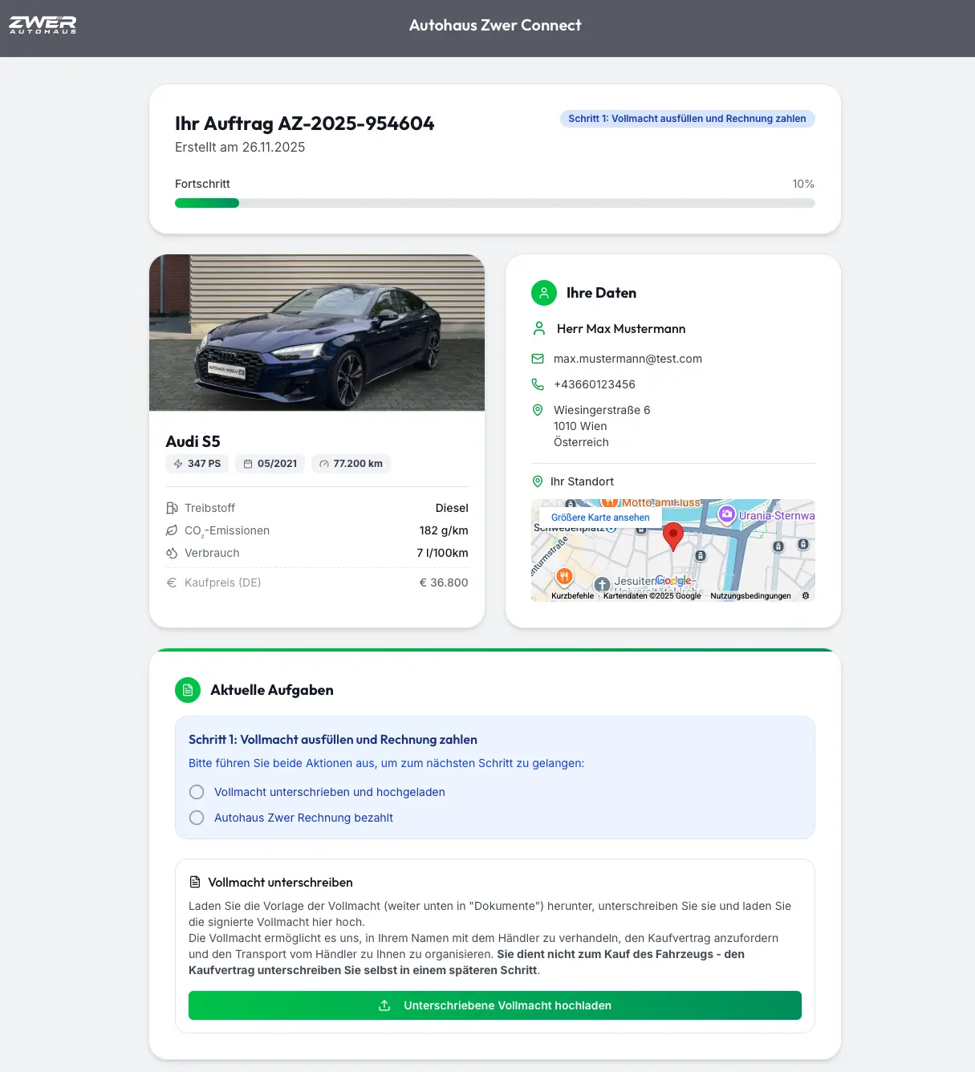Click the document icon next to Aktuelle Aufgaben
Viewport: 975px width, 1072px height.
[187, 689]
